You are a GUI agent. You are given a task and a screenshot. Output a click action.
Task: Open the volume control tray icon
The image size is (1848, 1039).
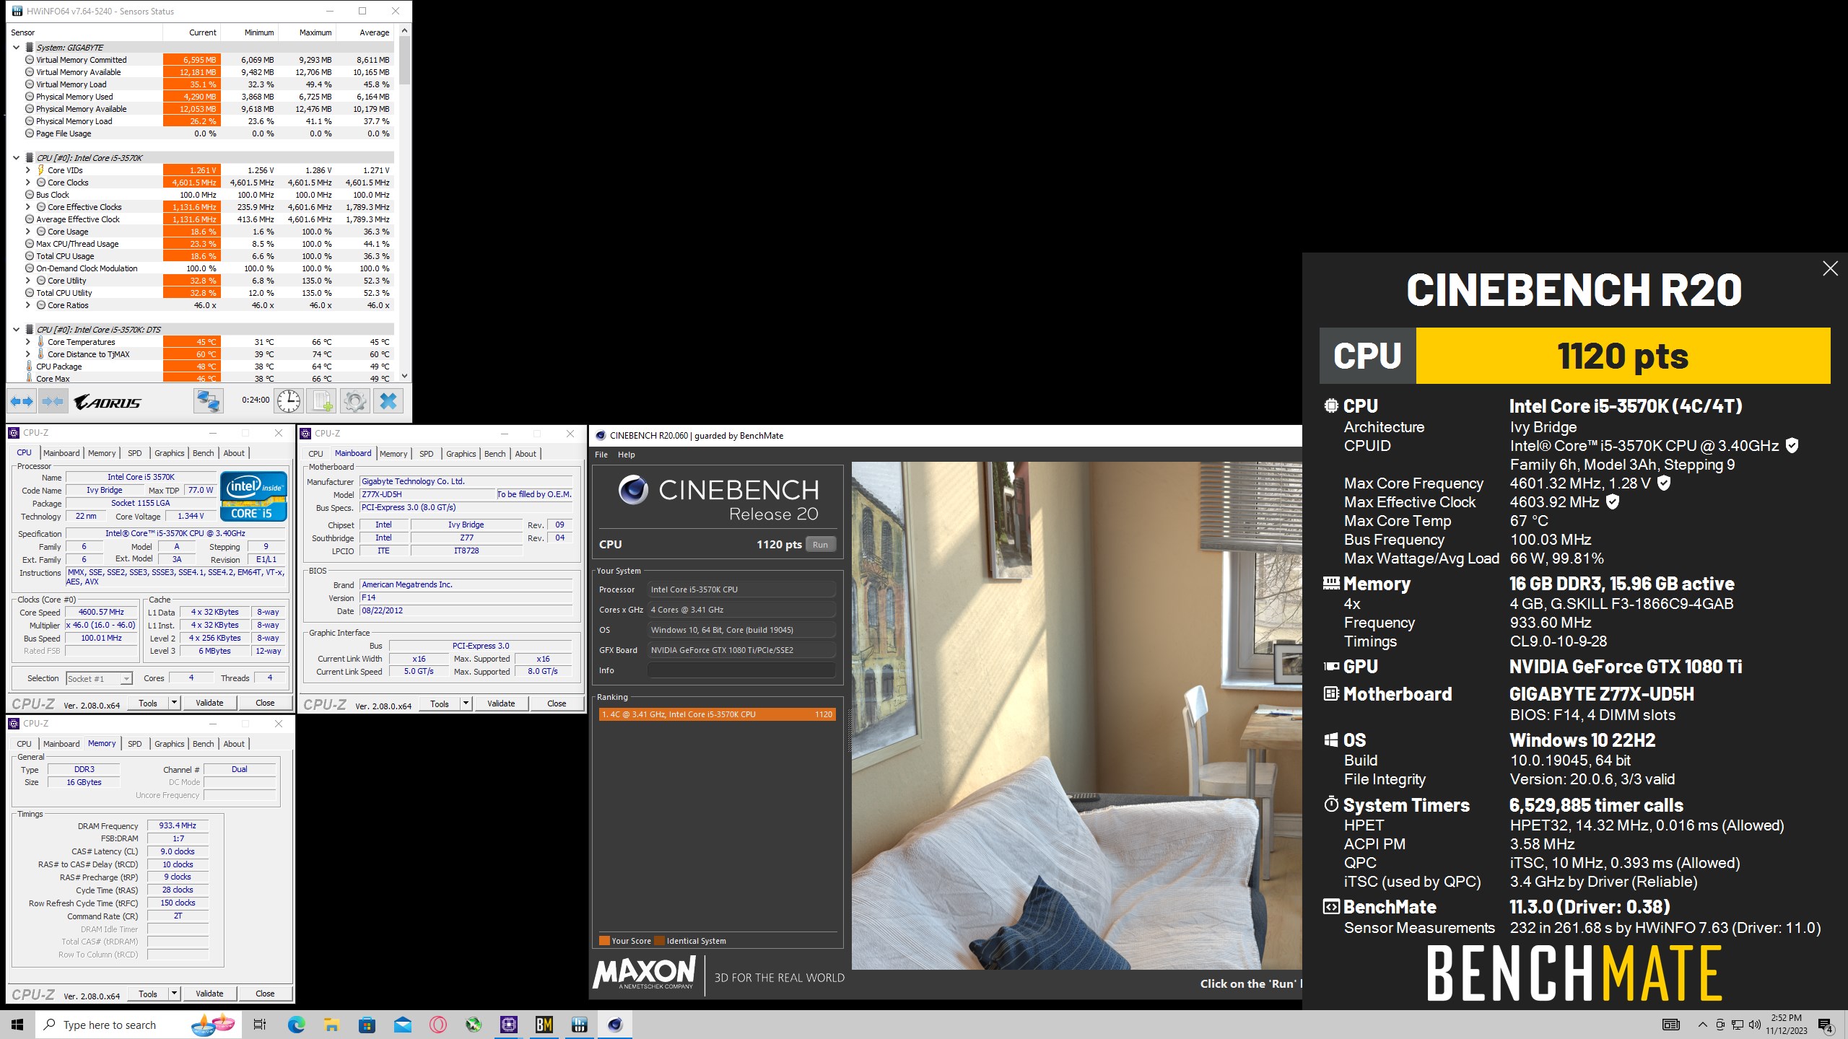pos(1755,1025)
